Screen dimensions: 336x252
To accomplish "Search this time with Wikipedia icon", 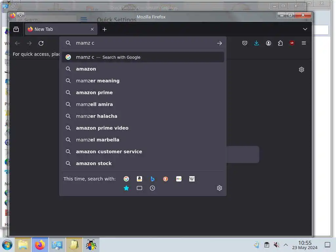I will coord(192,179).
